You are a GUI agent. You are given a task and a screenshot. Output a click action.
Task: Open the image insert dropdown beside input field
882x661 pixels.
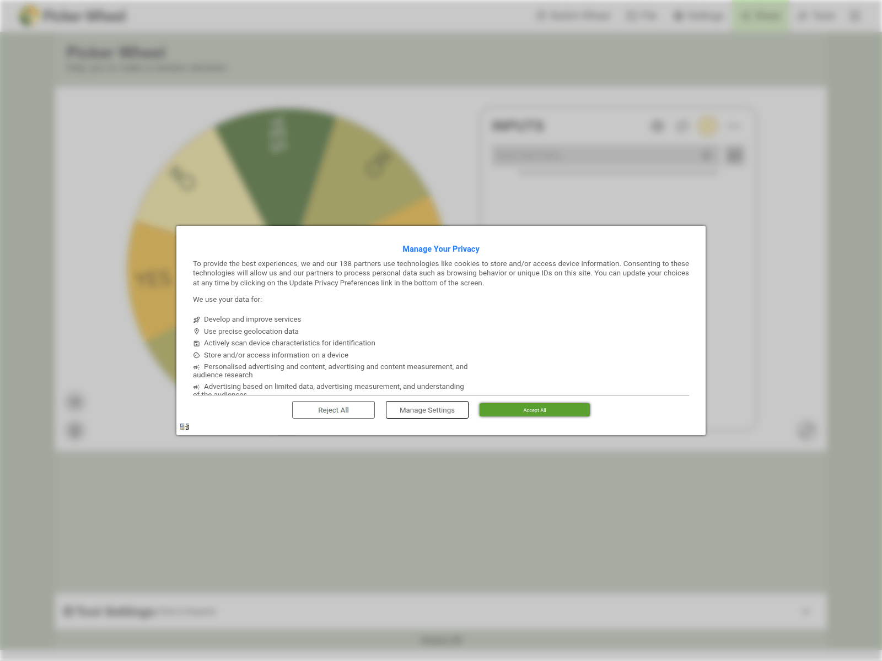(735, 155)
